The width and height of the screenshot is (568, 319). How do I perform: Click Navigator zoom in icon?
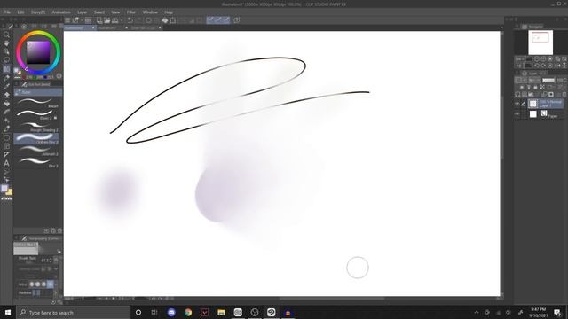(543, 58)
